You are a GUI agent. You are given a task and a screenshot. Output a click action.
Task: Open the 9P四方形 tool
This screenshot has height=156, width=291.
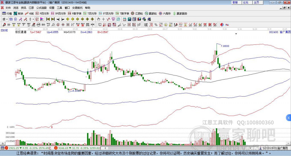point(59,14)
